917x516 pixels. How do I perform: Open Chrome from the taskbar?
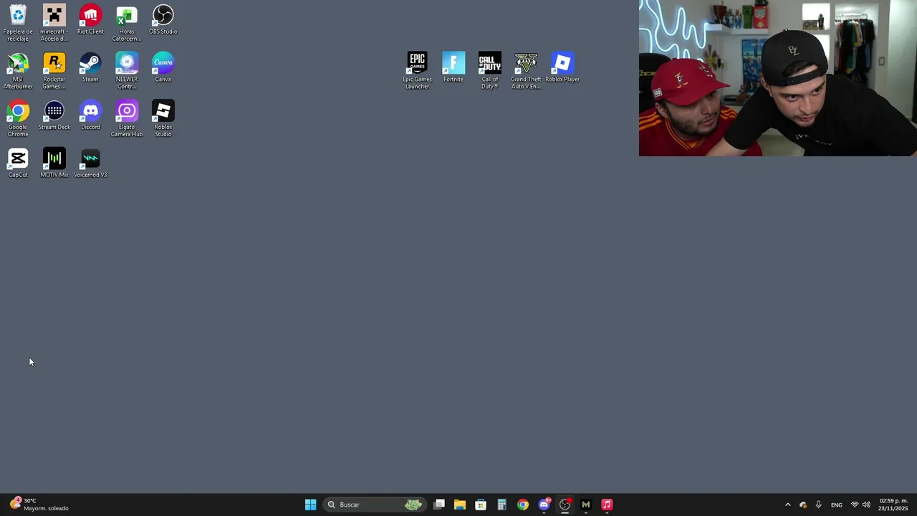click(x=523, y=505)
